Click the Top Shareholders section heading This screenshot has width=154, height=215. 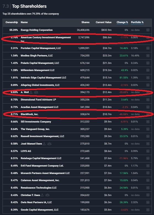29,6
